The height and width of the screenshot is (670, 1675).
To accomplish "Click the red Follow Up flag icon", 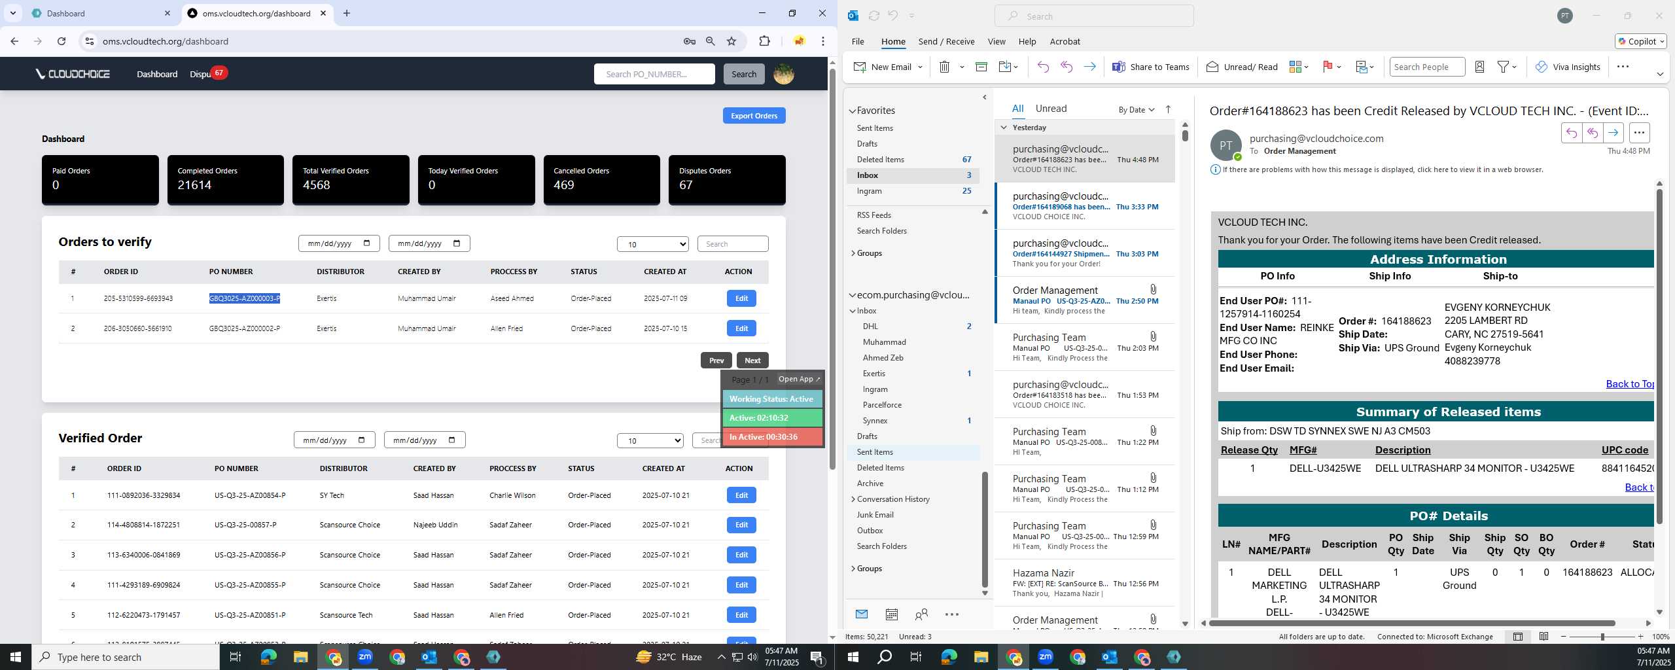I will point(1328,67).
